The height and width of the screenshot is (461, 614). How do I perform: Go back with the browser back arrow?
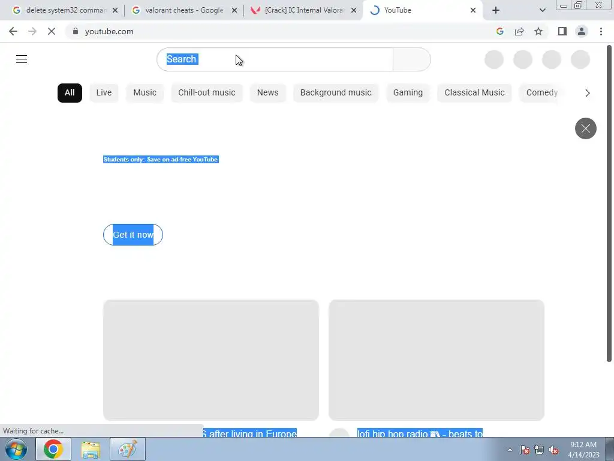coord(13,31)
